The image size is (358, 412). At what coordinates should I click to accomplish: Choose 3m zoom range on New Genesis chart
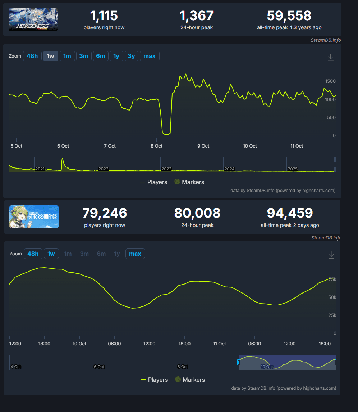click(84, 56)
